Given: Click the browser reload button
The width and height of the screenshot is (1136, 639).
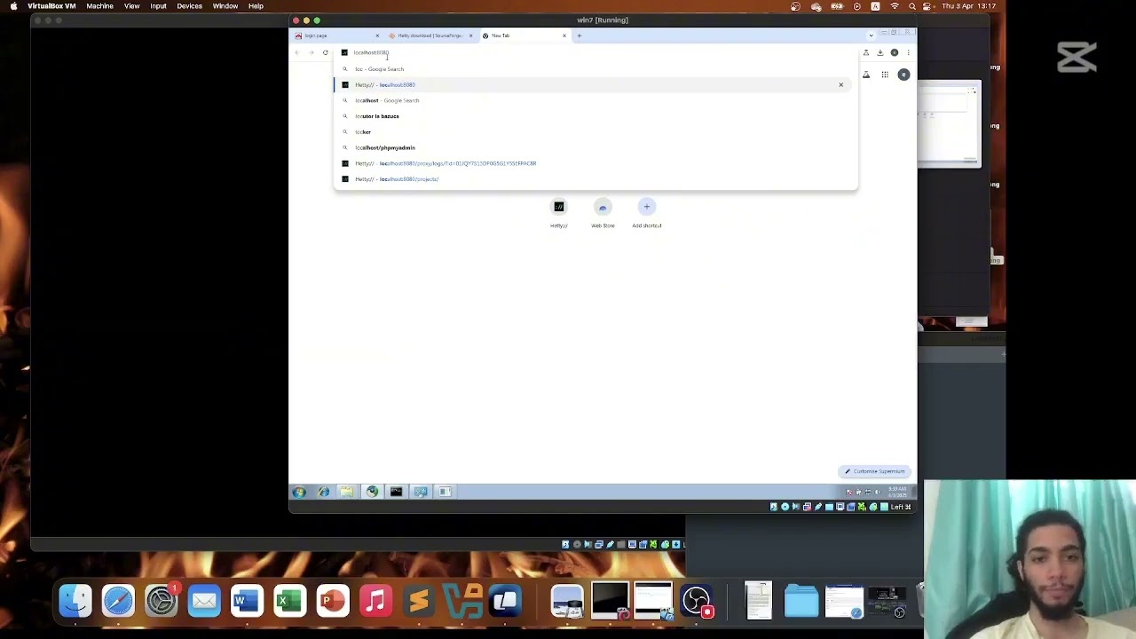Looking at the screenshot, I should click(x=326, y=52).
